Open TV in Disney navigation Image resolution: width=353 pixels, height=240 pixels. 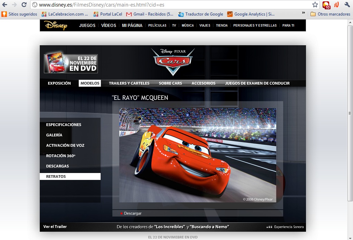174,26
